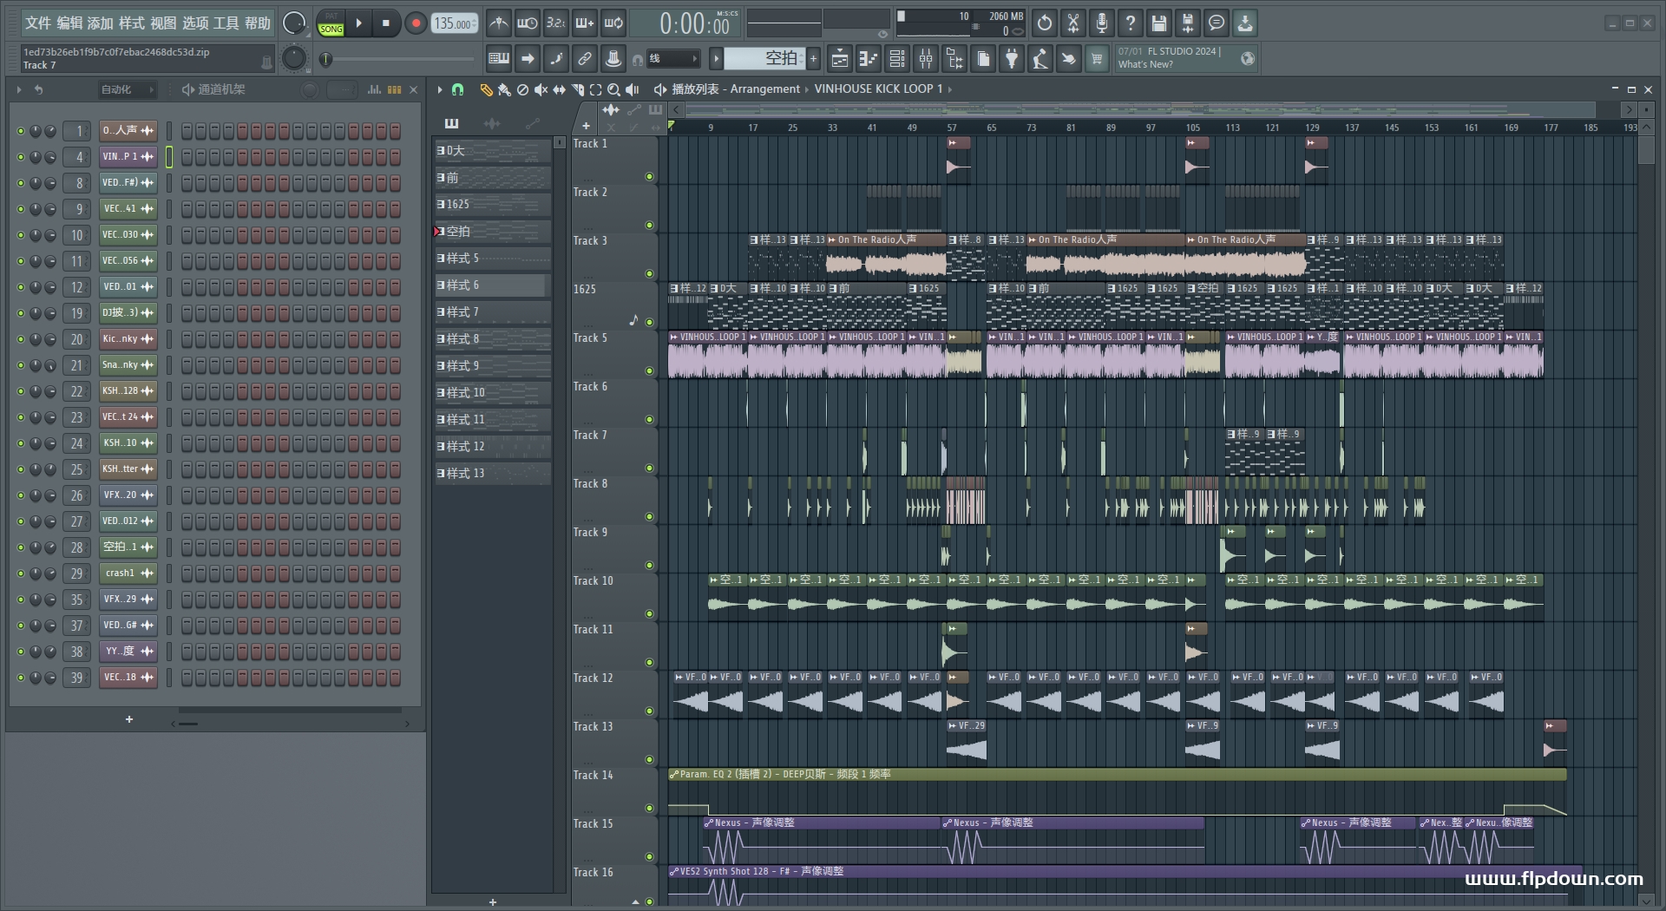Select the Playback tool in playlist toolbar
Image resolution: width=1666 pixels, height=911 pixels.
(x=633, y=89)
